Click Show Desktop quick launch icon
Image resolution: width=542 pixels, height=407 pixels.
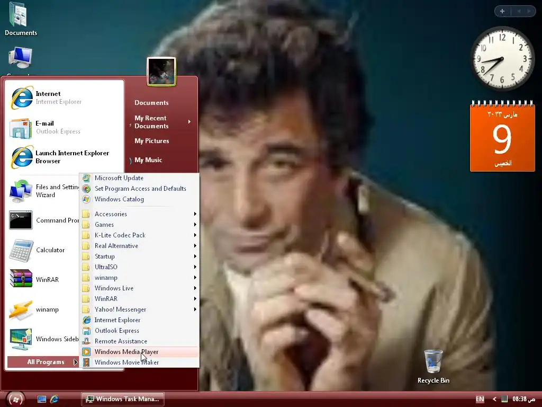coord(41,399)
